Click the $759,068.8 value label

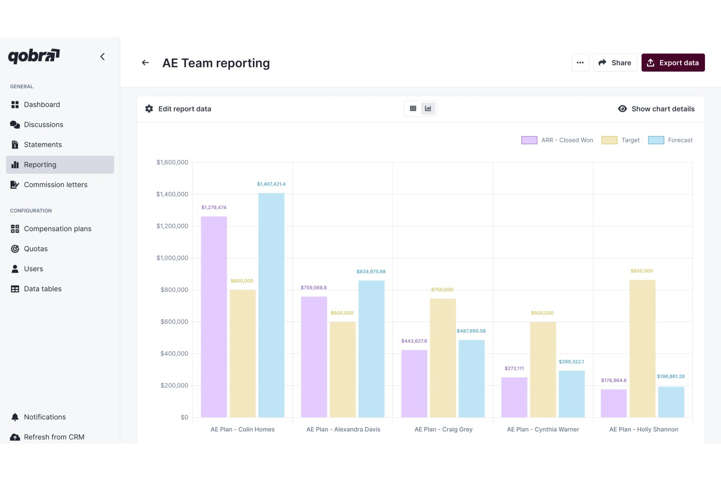[314, 288]
